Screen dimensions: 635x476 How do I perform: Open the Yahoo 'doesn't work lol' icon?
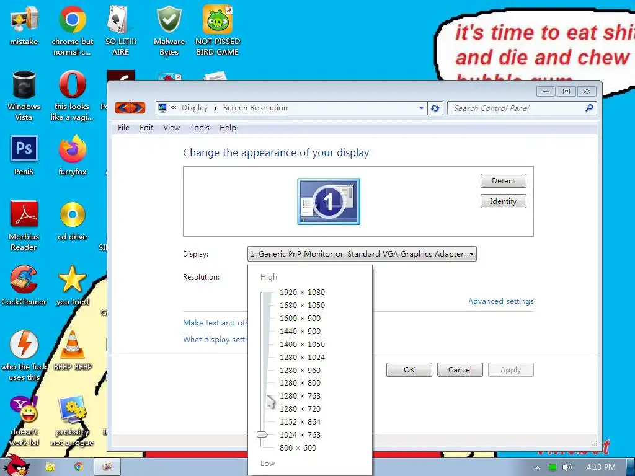tap(24, 421)
